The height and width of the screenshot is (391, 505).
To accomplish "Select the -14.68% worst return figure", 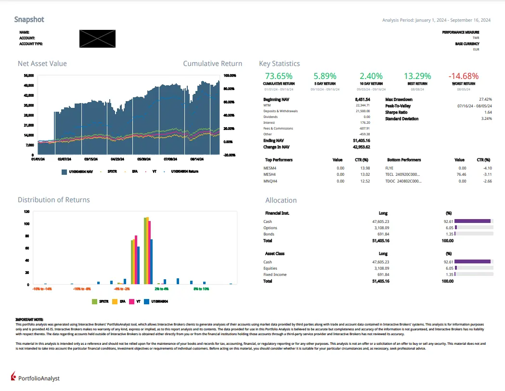I will pos(463,76).
